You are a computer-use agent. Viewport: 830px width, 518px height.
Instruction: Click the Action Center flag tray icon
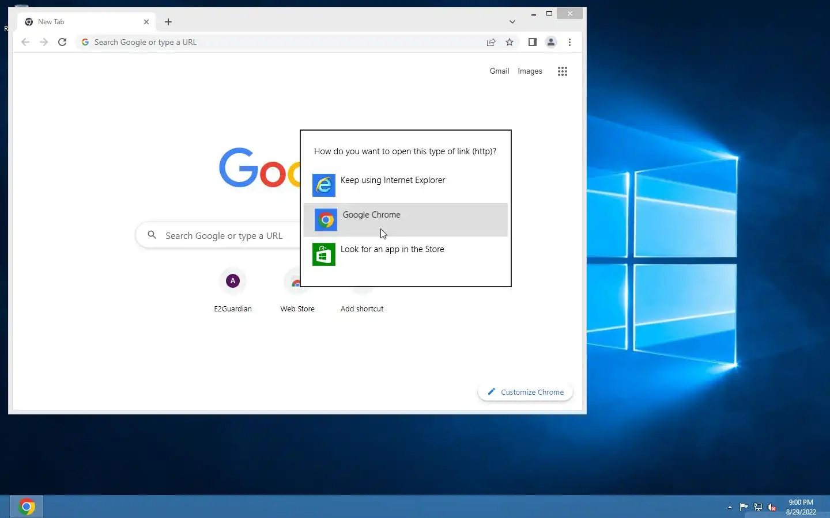tap(744, 507)
